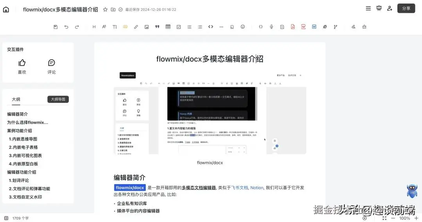Open outline item 3.文档自定义水印

pos(25,197)
